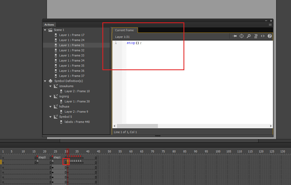Format the code with the format icon
The height and width of the screenshot is (185, 291).
(x=256, y=36)
